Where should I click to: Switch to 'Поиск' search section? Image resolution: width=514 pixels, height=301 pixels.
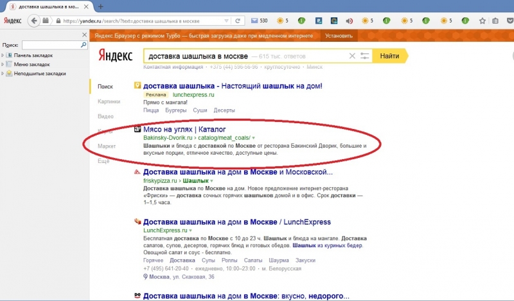pyautogui.click(x=105, y=87)
